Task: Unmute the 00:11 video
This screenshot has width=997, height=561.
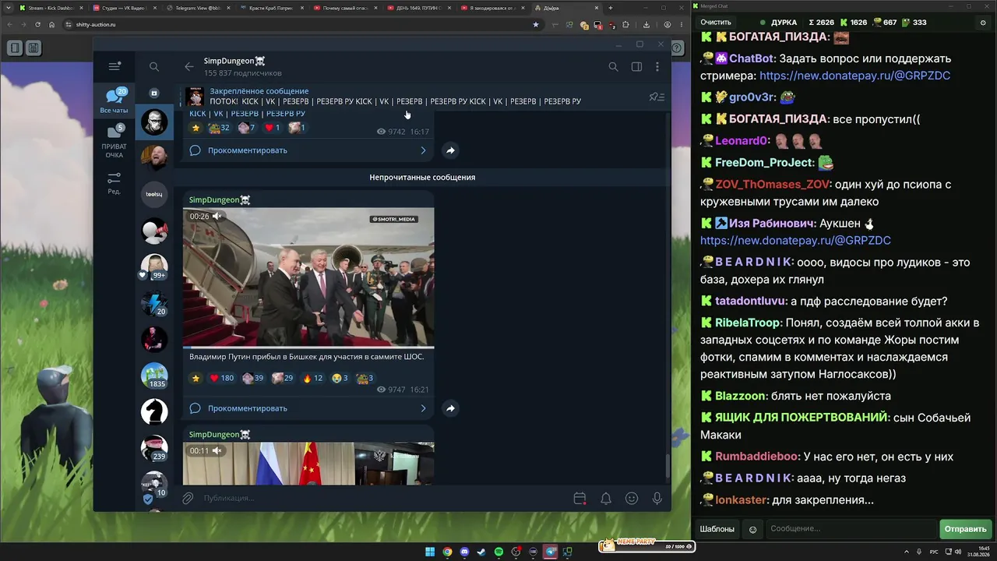Action: click(x=218, y=450)
